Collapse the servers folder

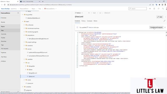[x=24, y=49]
